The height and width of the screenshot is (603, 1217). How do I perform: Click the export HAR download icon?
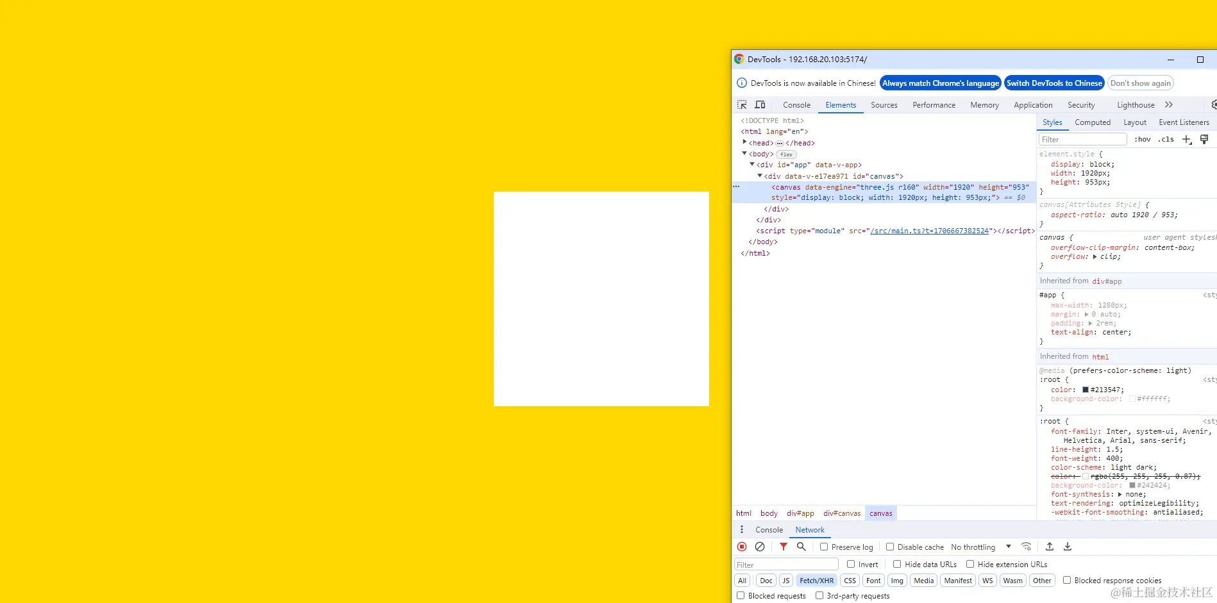[x=1068, y=547]
